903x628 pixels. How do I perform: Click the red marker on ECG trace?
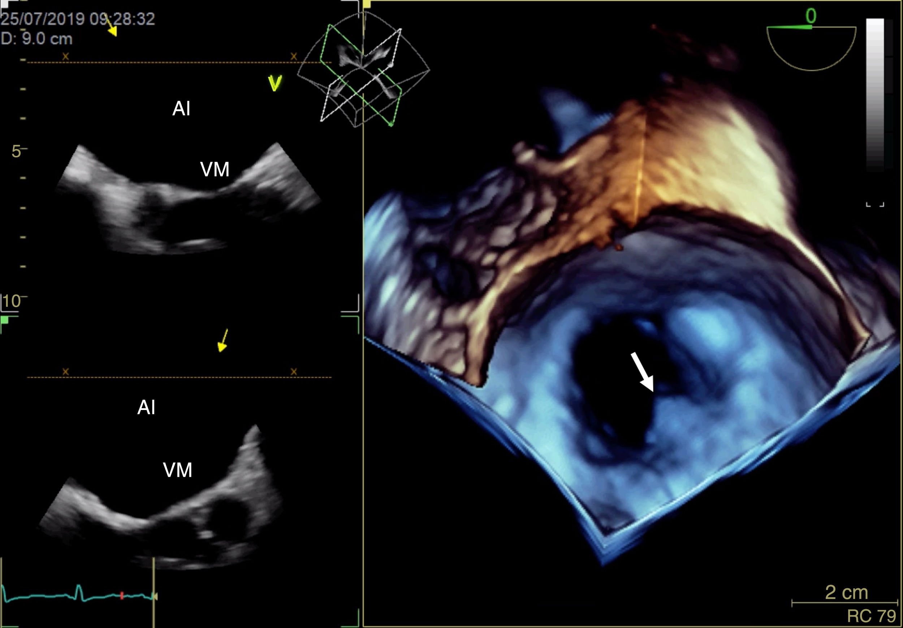121,596
